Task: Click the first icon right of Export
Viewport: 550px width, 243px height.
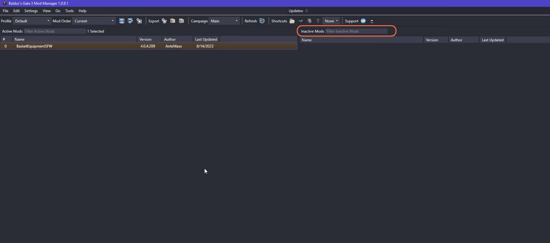Action: (x=164, y=21)
